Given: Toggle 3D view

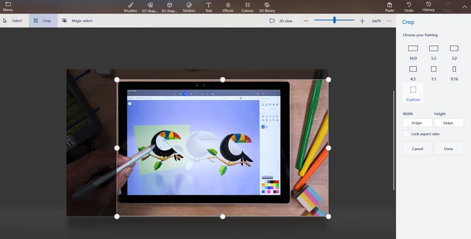Looking at the screenshot, I should click(281, 21).
